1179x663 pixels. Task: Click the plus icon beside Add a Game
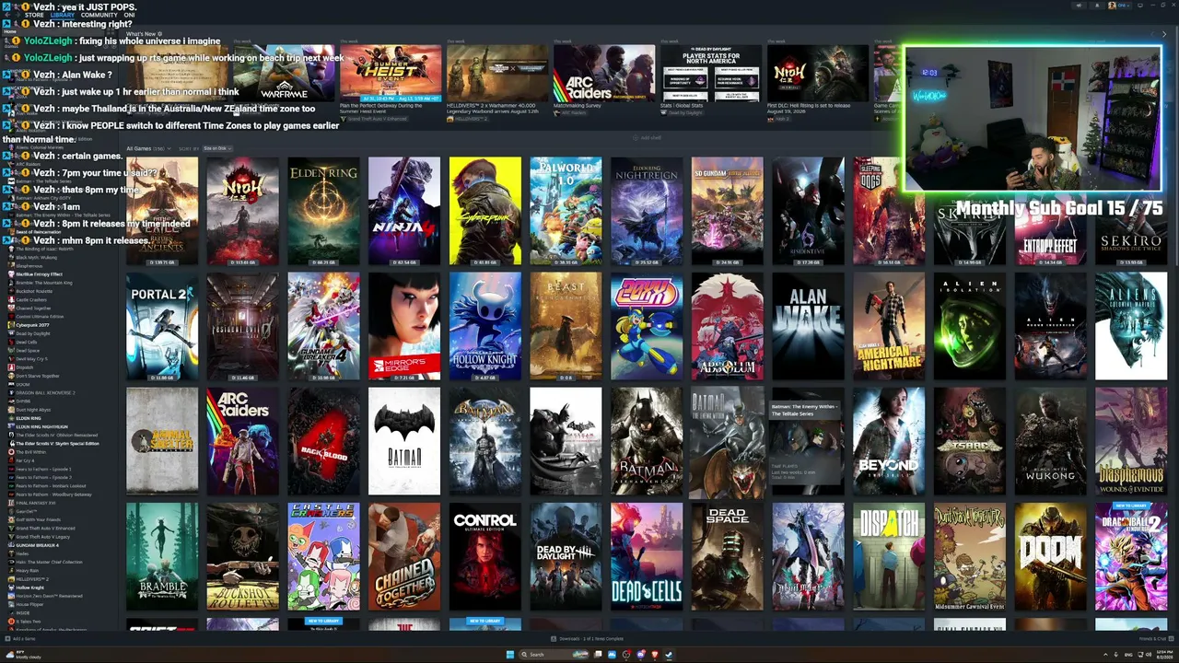click(7, 639)
